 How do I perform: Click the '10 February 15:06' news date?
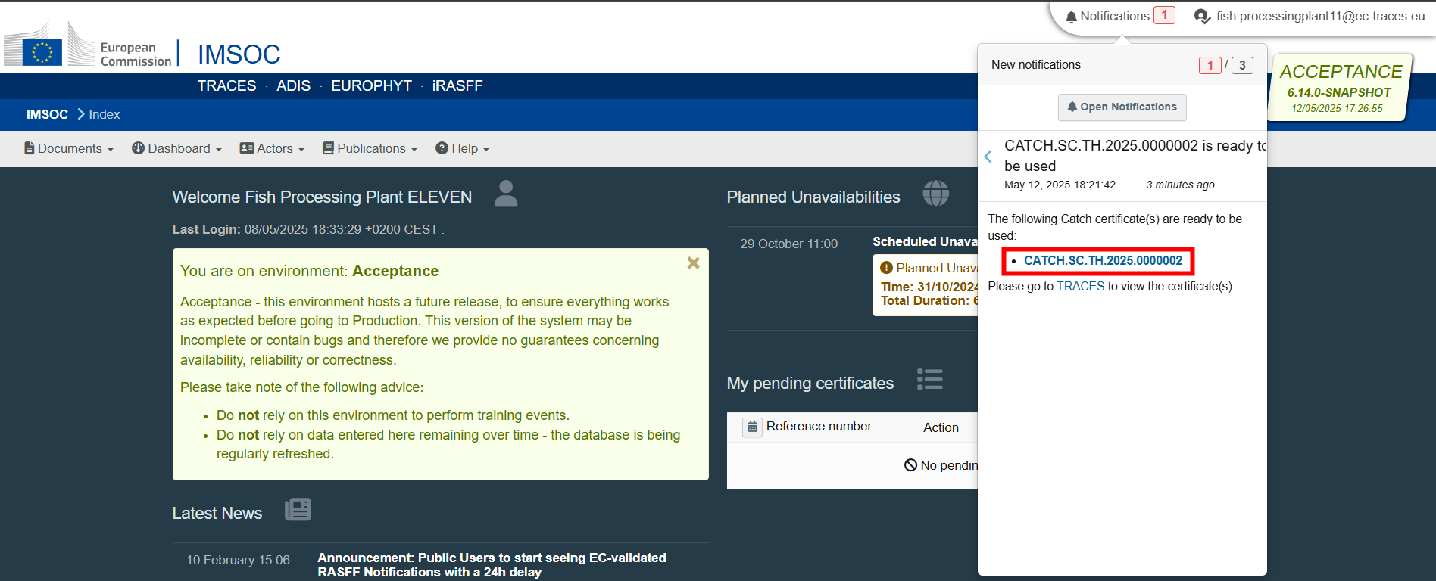(x=238, y=561)
